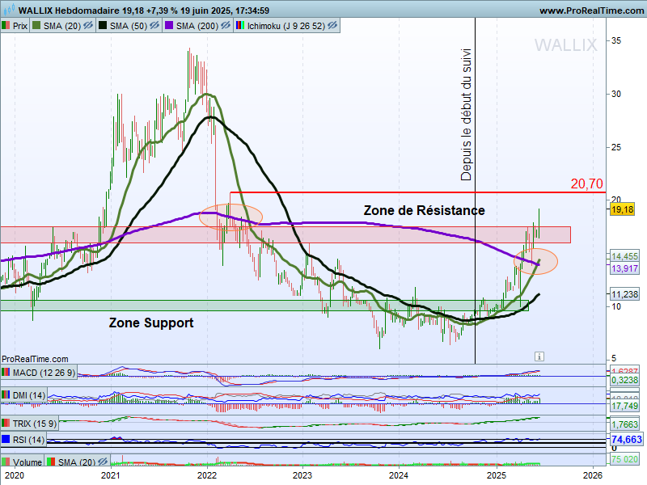Click the green SMA (20) color swatch
This screenshot has height=485, width=647.
click(x=36, y=26)
